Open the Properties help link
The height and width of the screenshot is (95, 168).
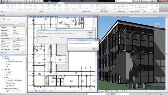click(x=4, y=52)
